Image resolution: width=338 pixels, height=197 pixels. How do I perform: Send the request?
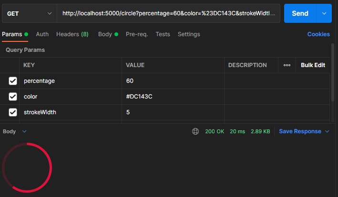[x=300, y=13]
